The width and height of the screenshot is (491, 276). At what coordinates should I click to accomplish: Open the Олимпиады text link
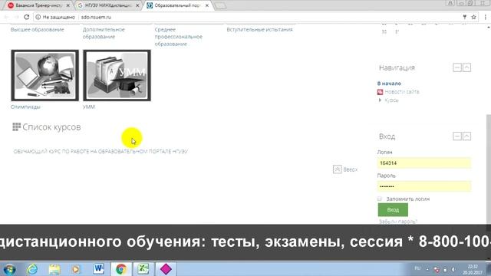(25, 107)
